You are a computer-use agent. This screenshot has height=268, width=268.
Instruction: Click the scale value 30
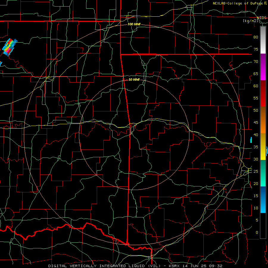(256, 159)
